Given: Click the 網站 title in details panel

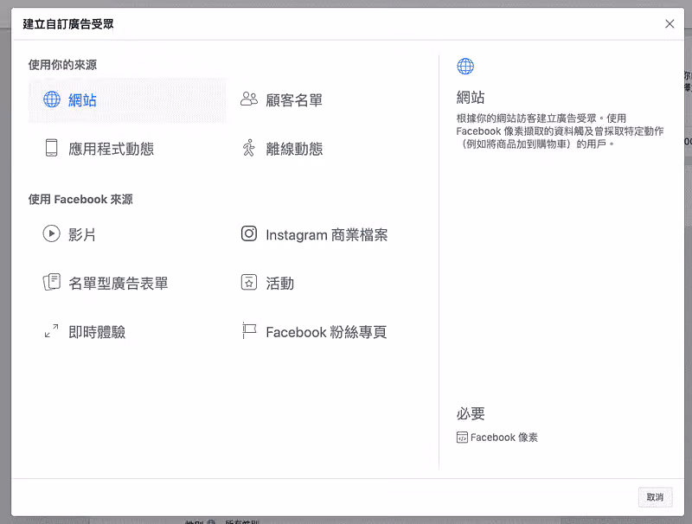Looking at the screenshot, I should pyautogui.click(x=471, y=97).
